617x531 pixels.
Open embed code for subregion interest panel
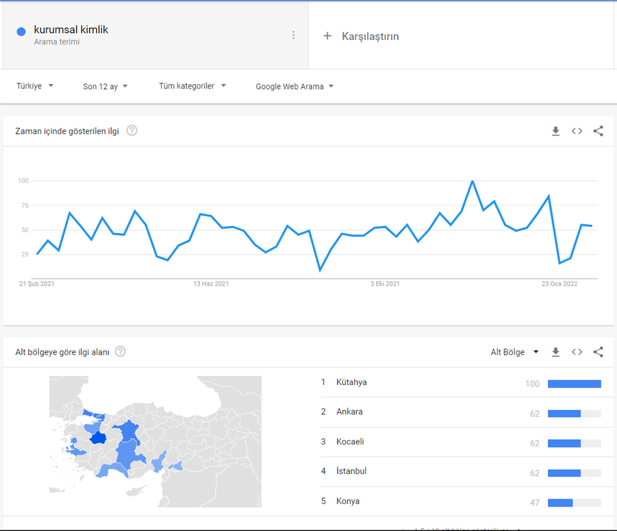coord(577,352)
